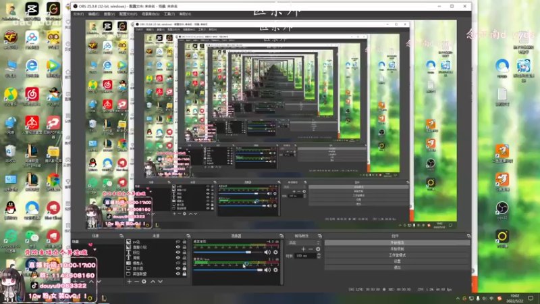Viewport: 540px width, 304px height.
Task: Toggle visibility eye for 英雄联盟 source
Action: pos(178,274)
